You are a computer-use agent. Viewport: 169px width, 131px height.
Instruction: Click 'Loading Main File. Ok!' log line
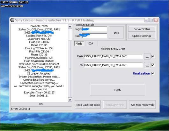(39, 36)
